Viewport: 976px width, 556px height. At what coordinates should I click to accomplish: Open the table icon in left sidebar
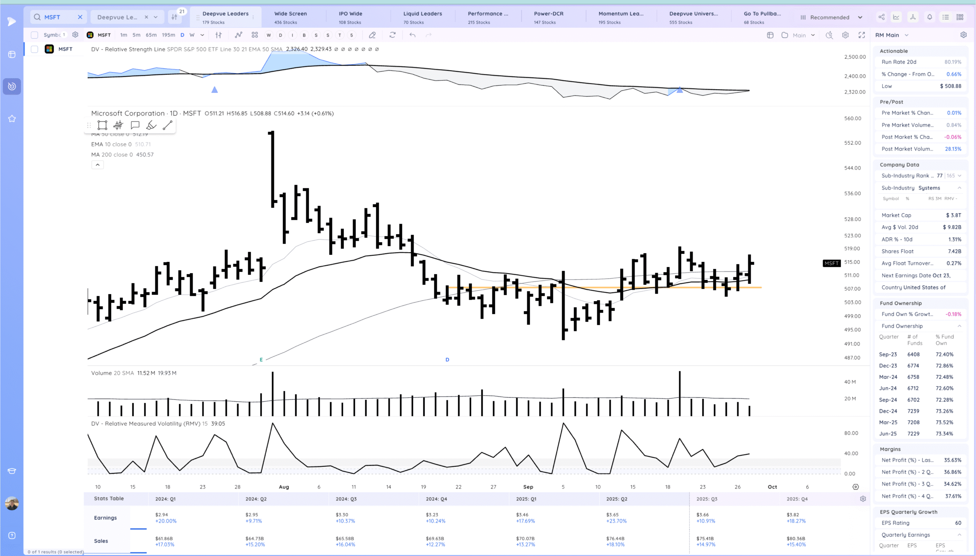12,54
